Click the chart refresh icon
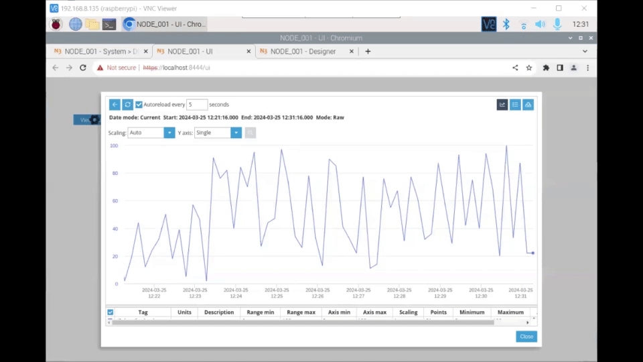This screenshot has height=362, width=643. 127,105
